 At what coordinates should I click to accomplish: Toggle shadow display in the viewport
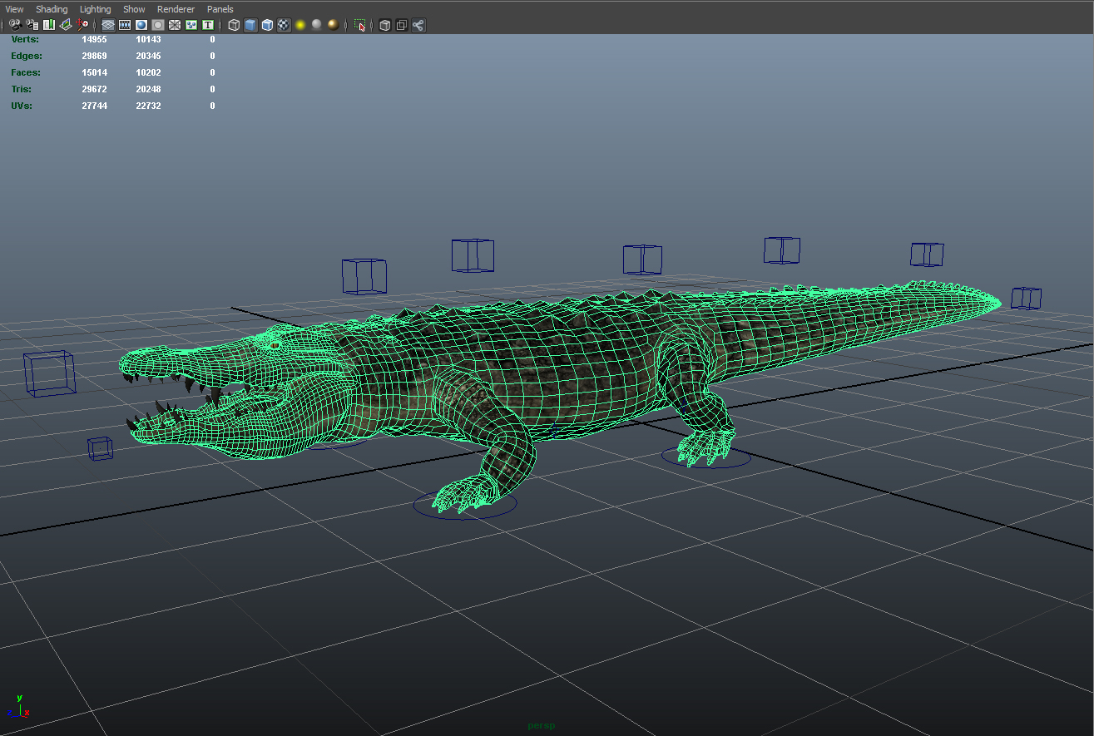pos(315,25)
